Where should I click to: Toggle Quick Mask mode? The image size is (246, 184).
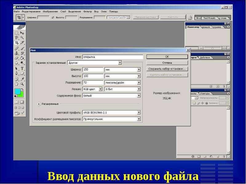click(22, 102)
